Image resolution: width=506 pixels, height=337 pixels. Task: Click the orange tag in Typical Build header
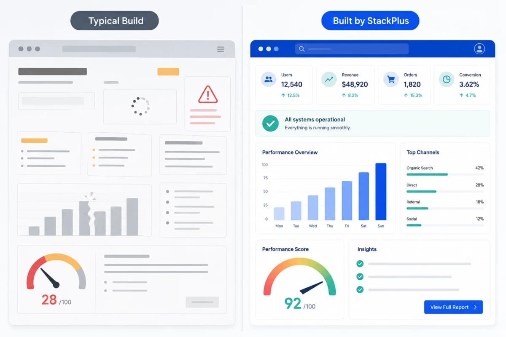coord(168,72)
